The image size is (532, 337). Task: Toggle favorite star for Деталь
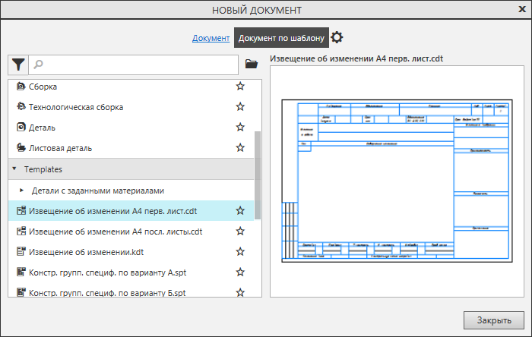(x=240, y=128)
